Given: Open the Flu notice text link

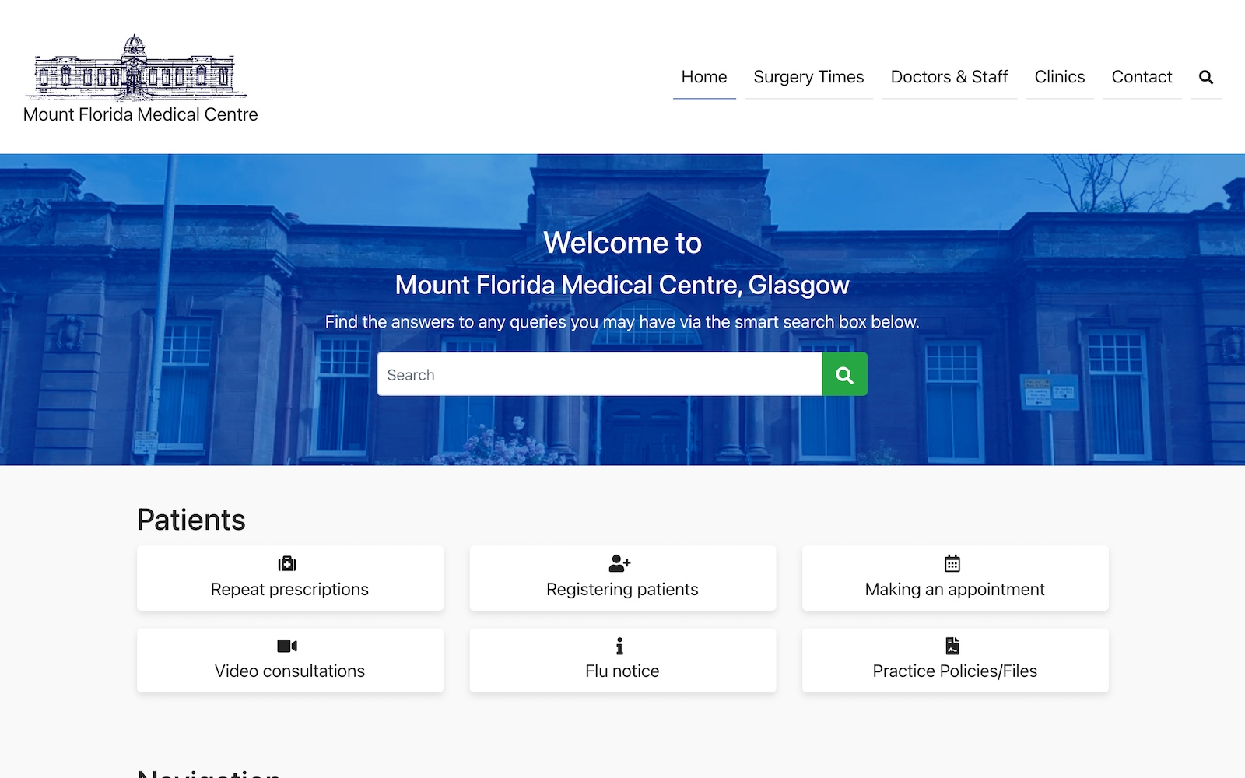Looking at the screenshot, I should pos(622,671).
